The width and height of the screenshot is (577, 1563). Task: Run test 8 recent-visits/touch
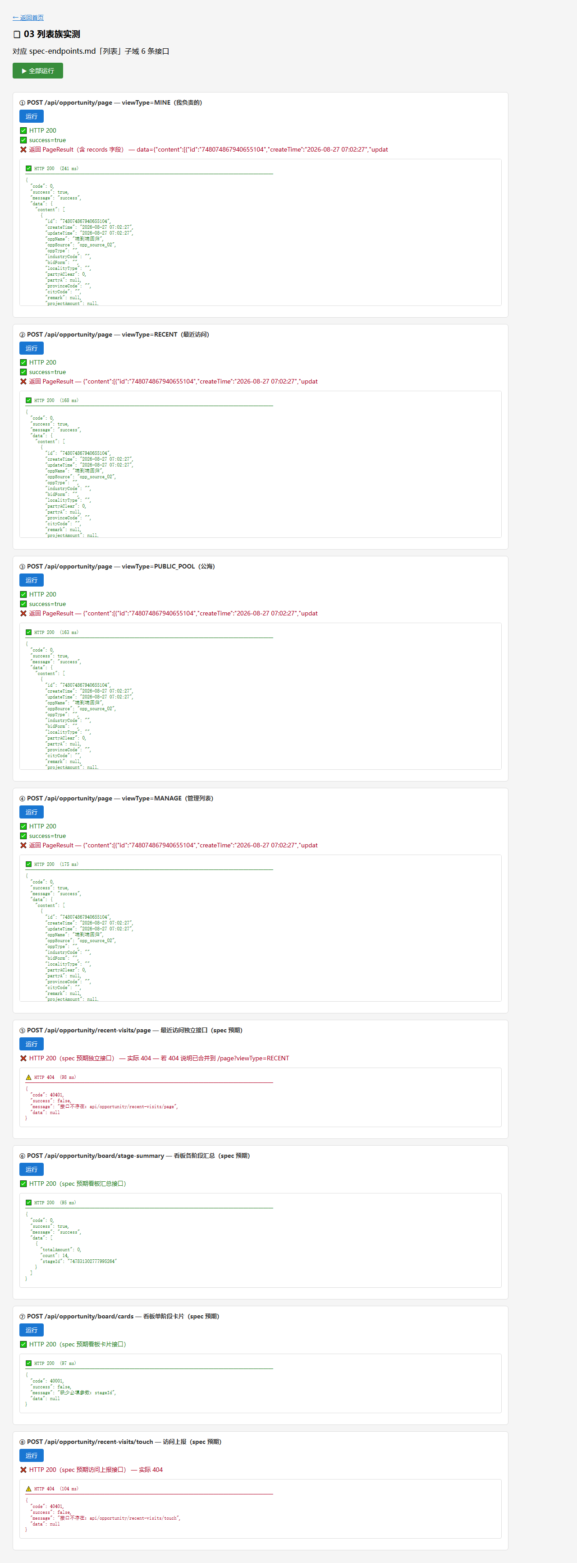(x=32, y=1456)
